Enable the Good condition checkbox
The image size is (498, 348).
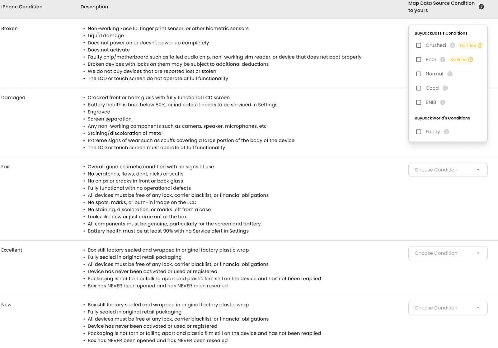419,88
